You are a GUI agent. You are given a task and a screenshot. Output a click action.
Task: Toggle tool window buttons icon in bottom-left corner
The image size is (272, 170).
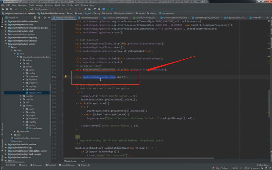click(x=2, y=168)
